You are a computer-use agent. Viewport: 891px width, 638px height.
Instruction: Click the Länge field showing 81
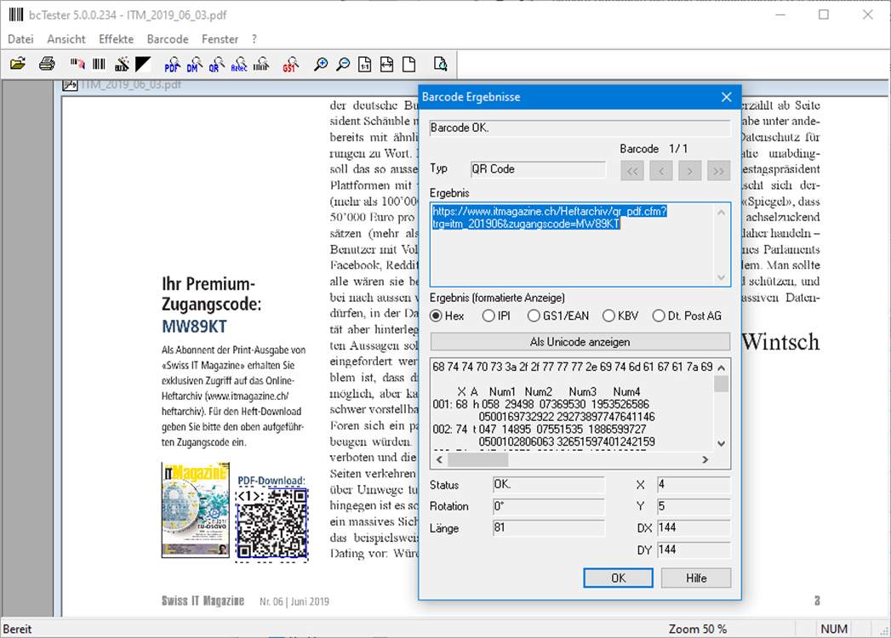(x=549, y=527)
